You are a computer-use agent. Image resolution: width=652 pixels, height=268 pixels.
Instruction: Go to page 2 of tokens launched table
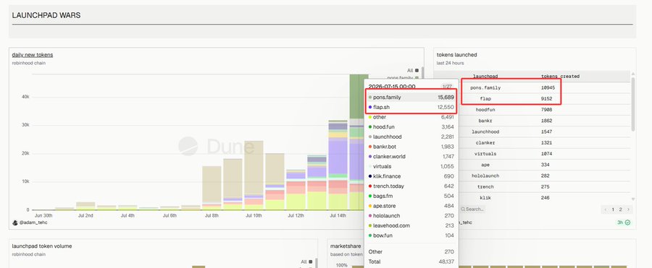coord(620,209)
